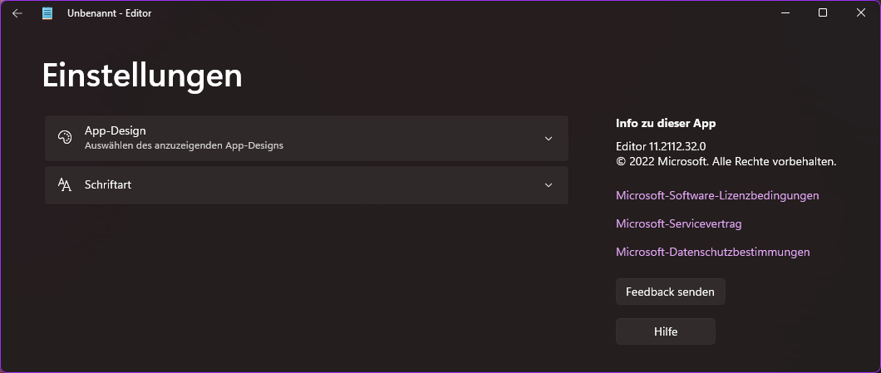
Task: Close the Editor window
Action: [x=861, y=12]
